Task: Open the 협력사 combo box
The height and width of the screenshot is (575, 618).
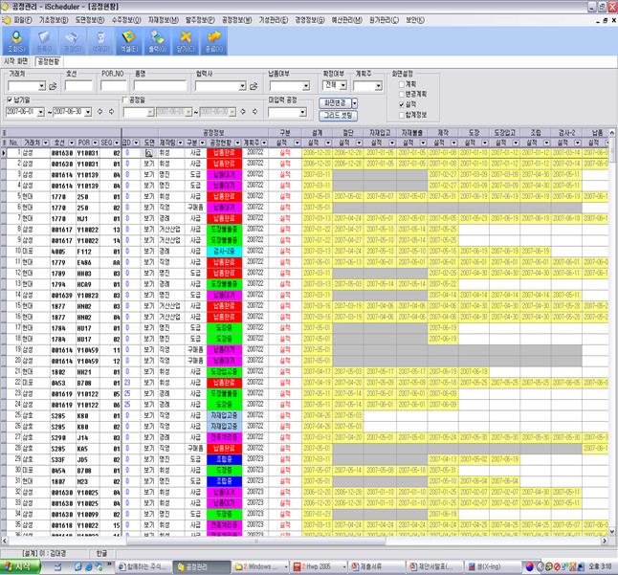Action: point(242,86)
